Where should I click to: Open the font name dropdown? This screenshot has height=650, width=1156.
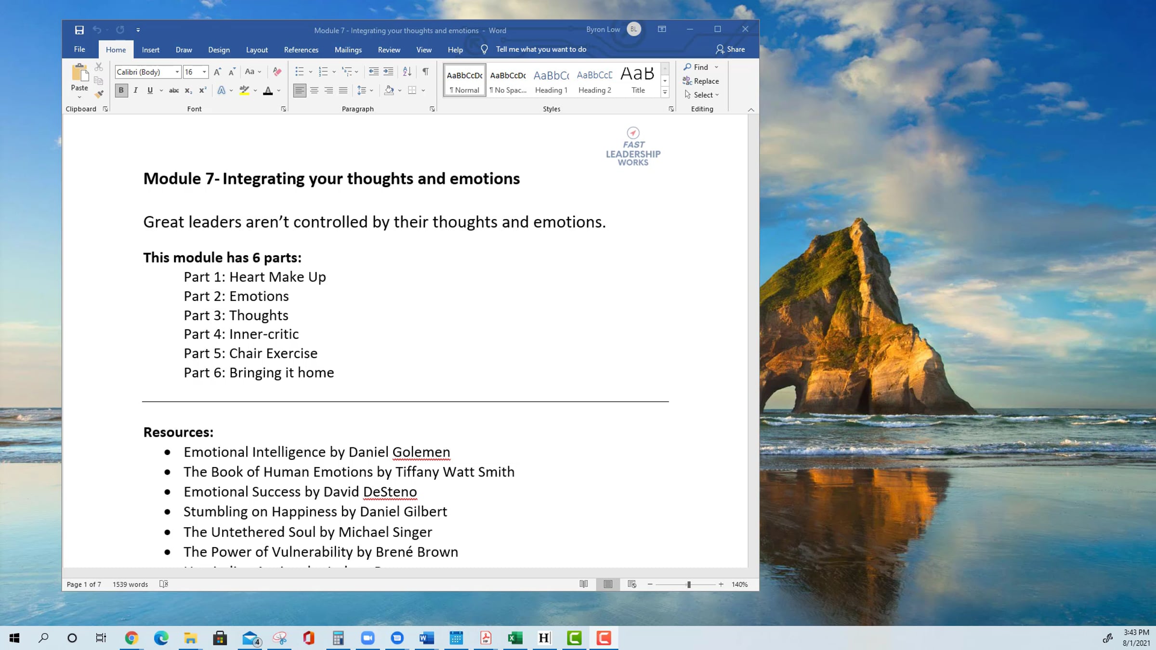pos(177,72)
